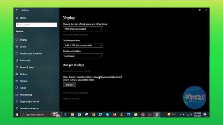Open Graphics settings link
The height and width of the screenshot is (125, 223).
[71, 99]
